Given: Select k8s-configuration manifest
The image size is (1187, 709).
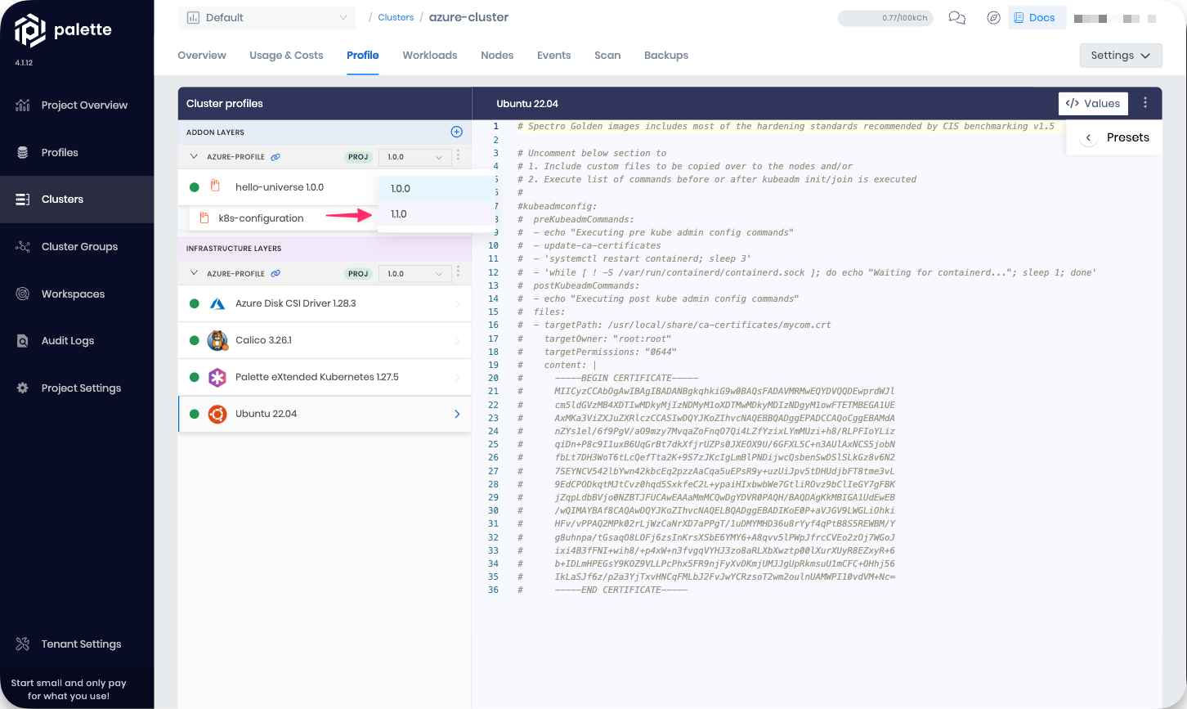Looking at the screenshot, I should [x=261, y=218].
